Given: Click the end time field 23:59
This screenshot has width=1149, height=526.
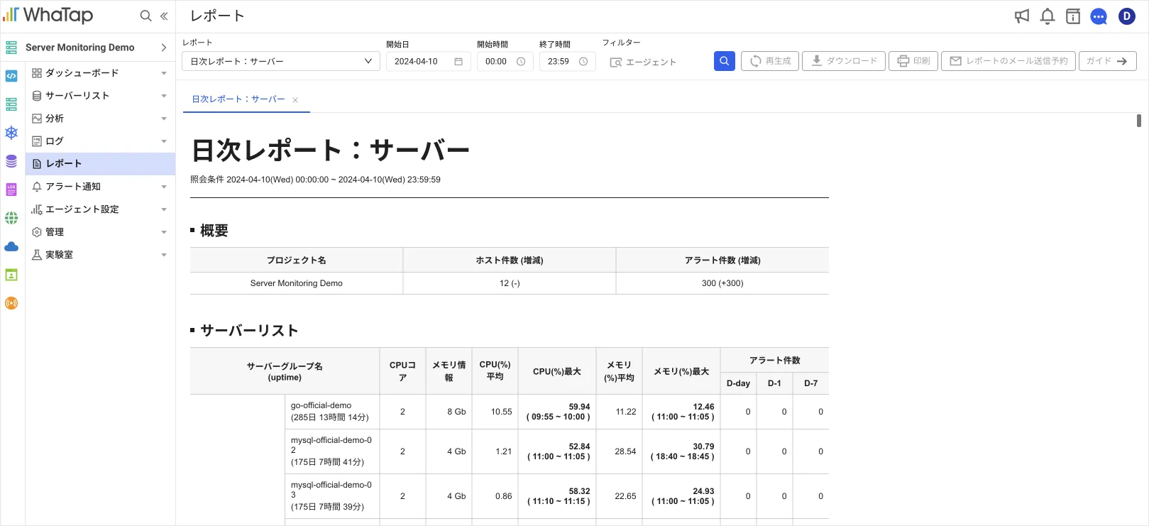Looking at the screenshot, I should pyautogui.click(x=568, y=61).
